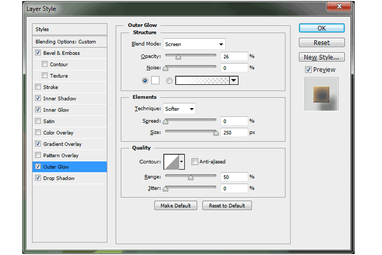This screenshot has height=255, width=382.
Task: Toggle the Preview checkbox
Action: click(308, 69)
